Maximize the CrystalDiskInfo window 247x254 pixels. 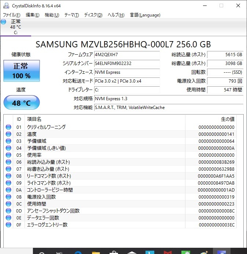pos(221,6)
